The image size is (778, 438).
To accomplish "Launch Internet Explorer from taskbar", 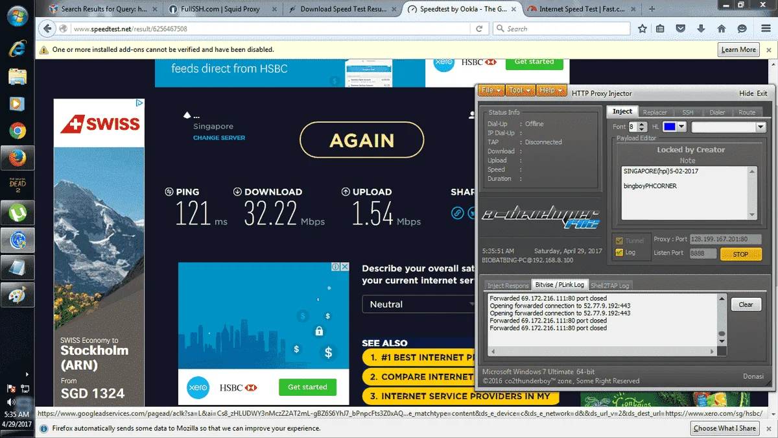I will pos(17,48).
